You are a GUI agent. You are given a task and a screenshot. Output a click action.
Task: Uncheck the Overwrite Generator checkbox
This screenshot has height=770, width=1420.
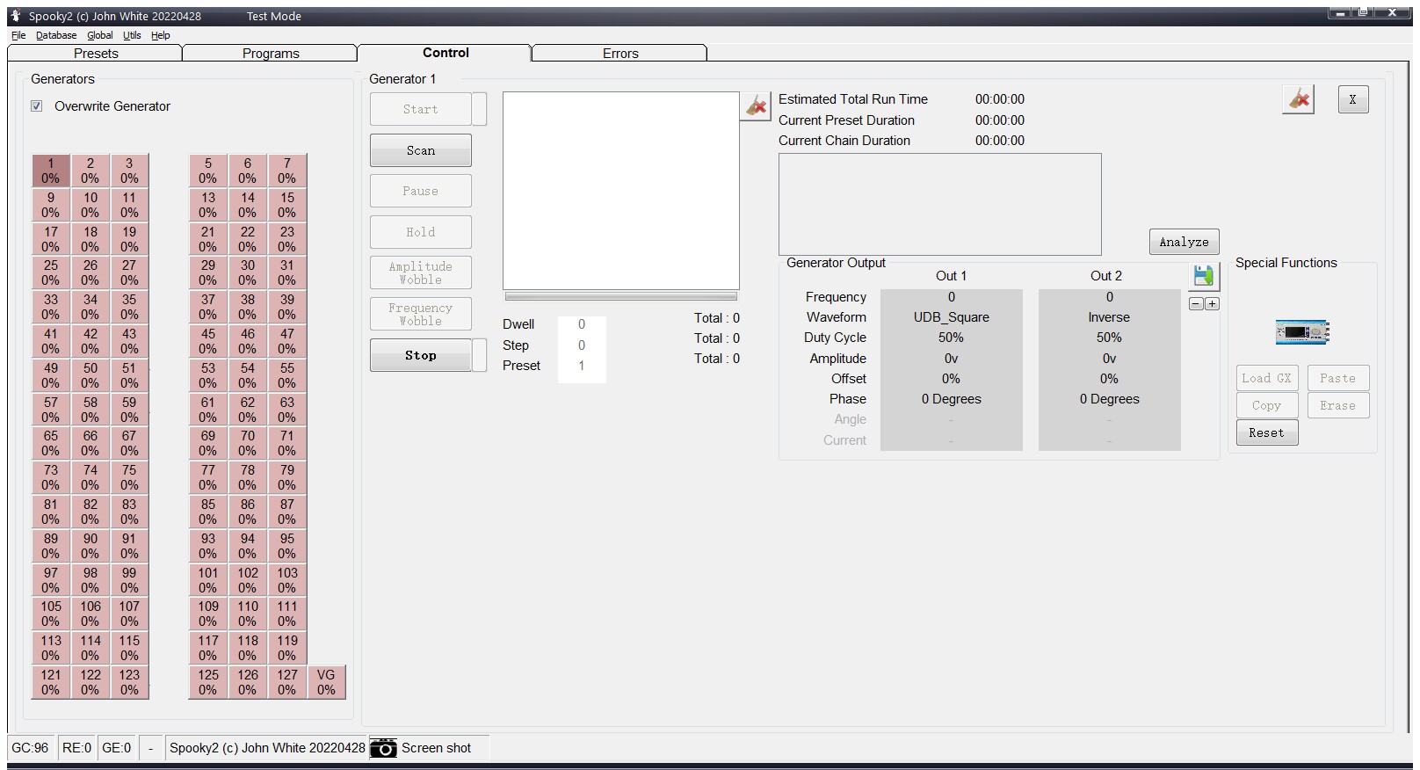pos(37,106)
